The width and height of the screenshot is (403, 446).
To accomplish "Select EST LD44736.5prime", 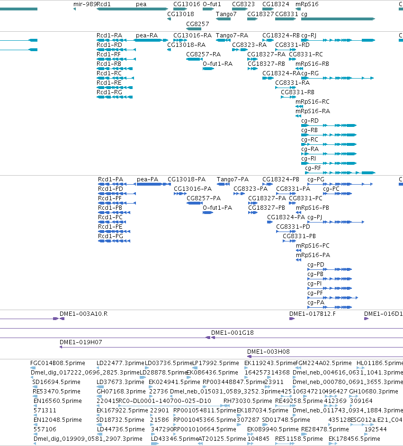I will coord(121,429).
